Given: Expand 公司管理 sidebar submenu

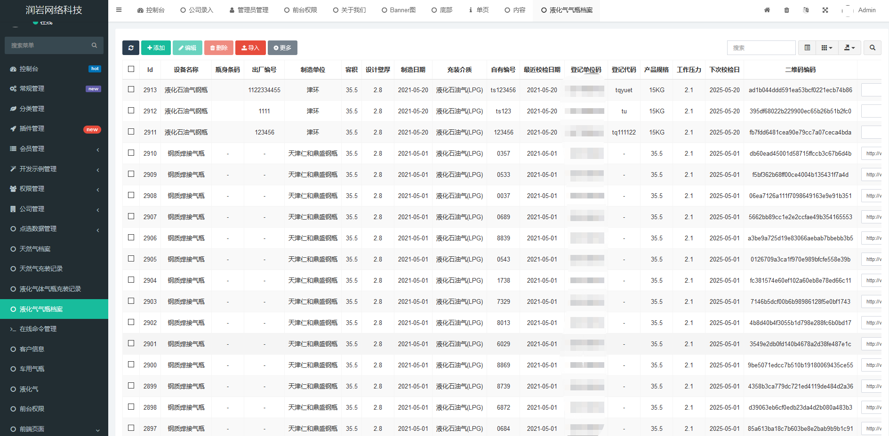Looking at the screenshot, I should coord(54,209).
